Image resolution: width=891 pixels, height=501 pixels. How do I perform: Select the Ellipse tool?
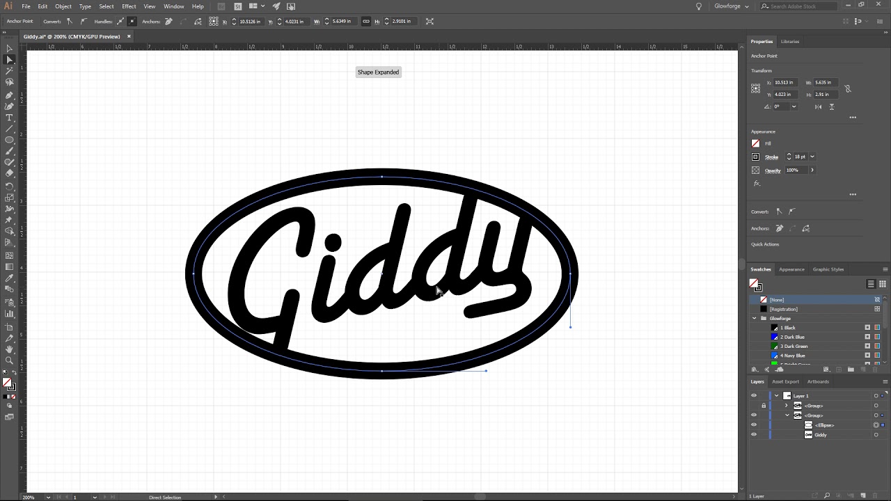point(9,140)
